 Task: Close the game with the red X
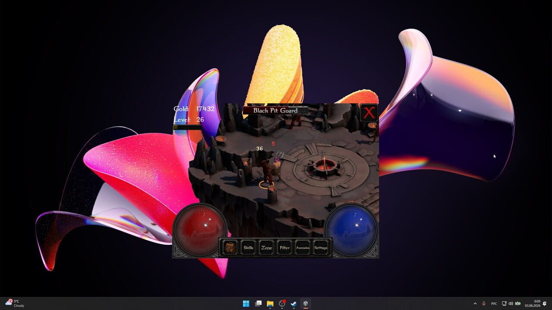coord(369,113)
